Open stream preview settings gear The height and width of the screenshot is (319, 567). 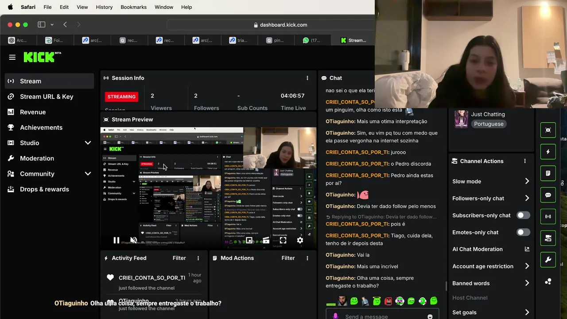point(300,240)
